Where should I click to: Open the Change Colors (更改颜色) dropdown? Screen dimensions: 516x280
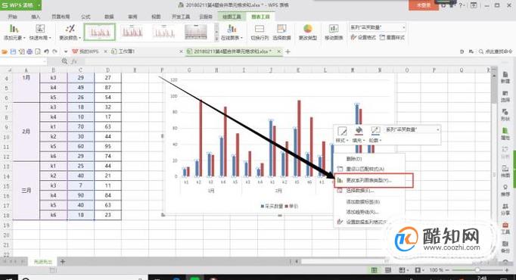coord(70,32)
